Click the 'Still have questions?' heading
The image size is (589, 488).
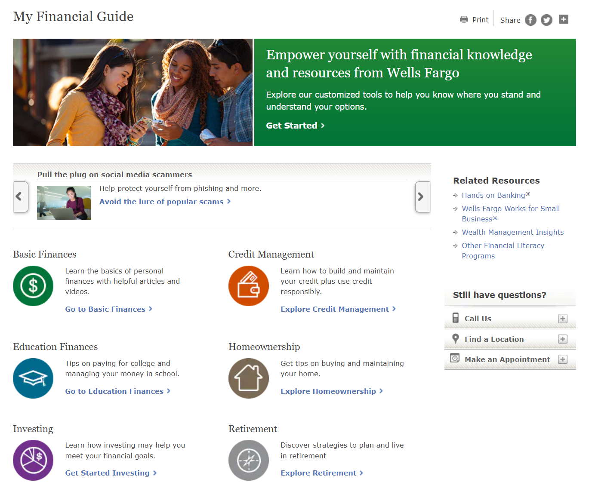click(500, 295)
